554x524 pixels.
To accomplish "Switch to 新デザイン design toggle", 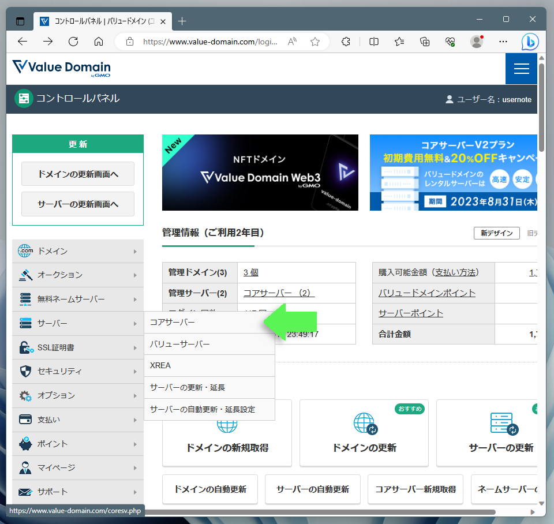I will pos(496,233).
